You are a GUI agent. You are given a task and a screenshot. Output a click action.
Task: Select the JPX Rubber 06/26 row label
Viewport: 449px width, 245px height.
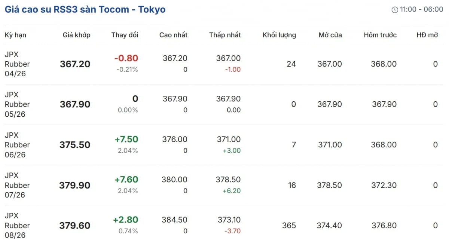pyautogui.click(x=17, y=145)
